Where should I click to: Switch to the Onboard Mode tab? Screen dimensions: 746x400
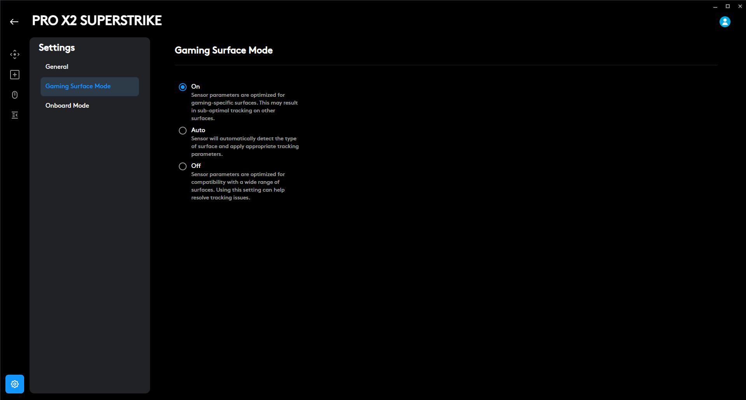pyautogui.click(x=67, y=106)
